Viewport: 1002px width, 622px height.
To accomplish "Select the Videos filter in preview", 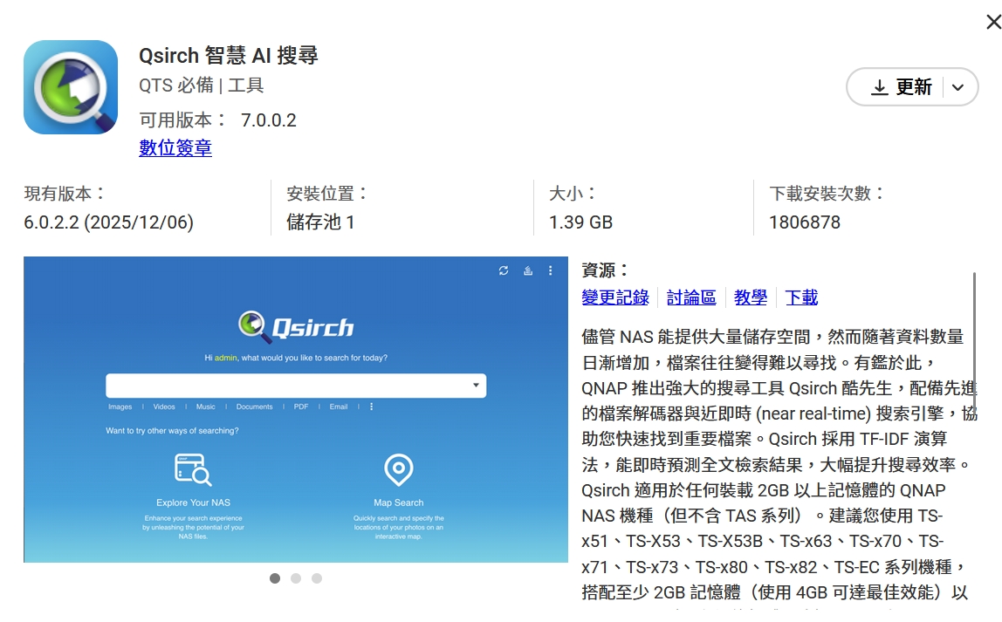I will (164, 407).
